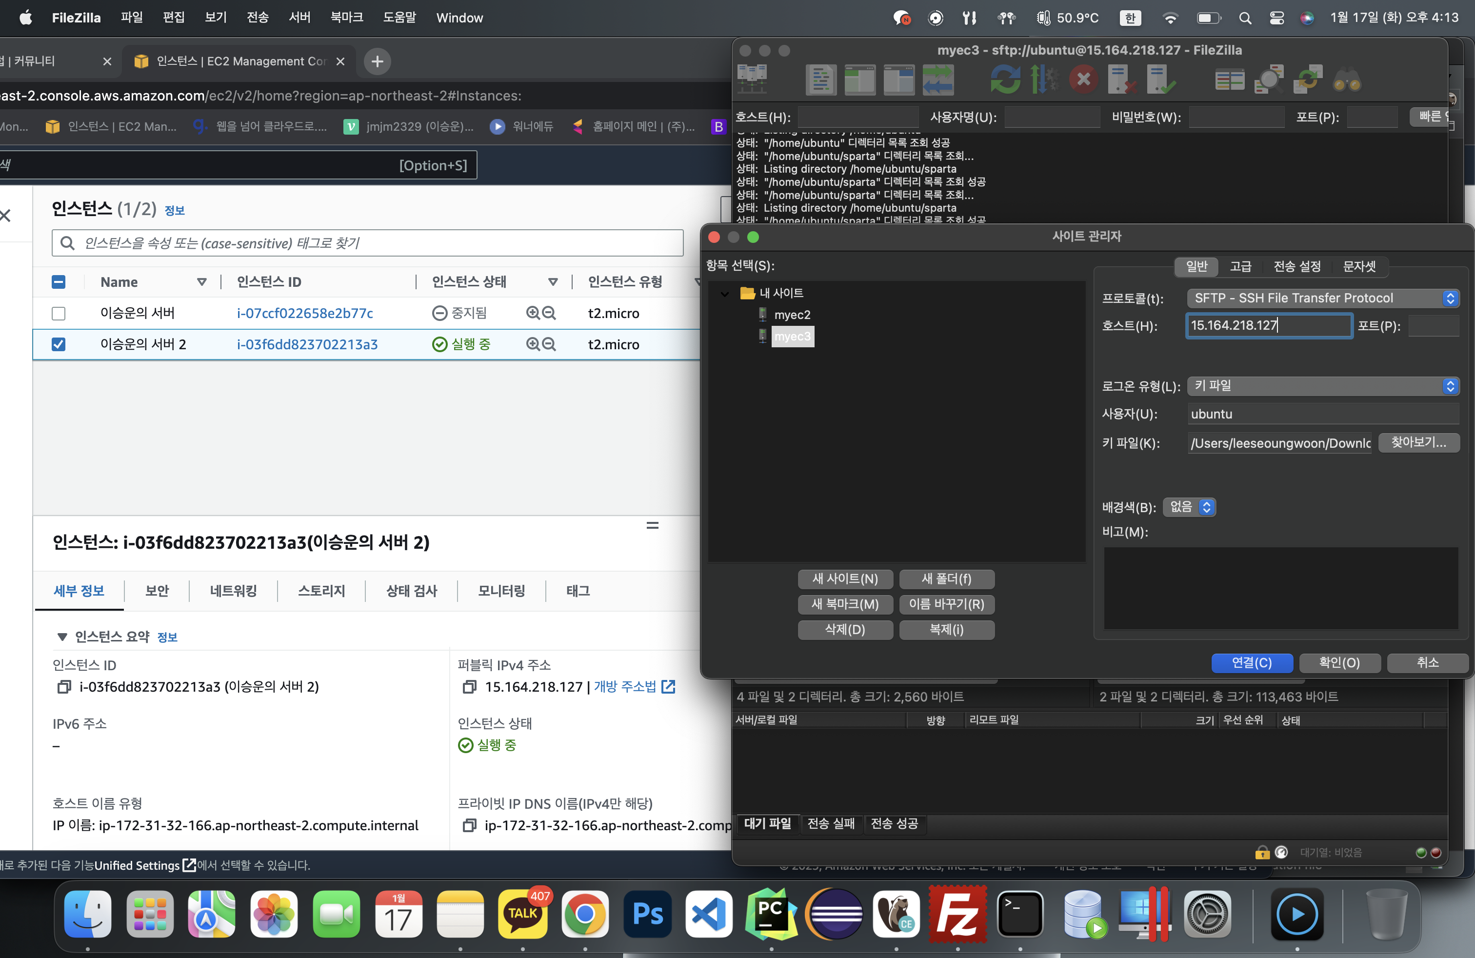Viewport: 1475px width, 958px height.
Task: Click the 확인(O) button
Action: [x=1339, y=662]
